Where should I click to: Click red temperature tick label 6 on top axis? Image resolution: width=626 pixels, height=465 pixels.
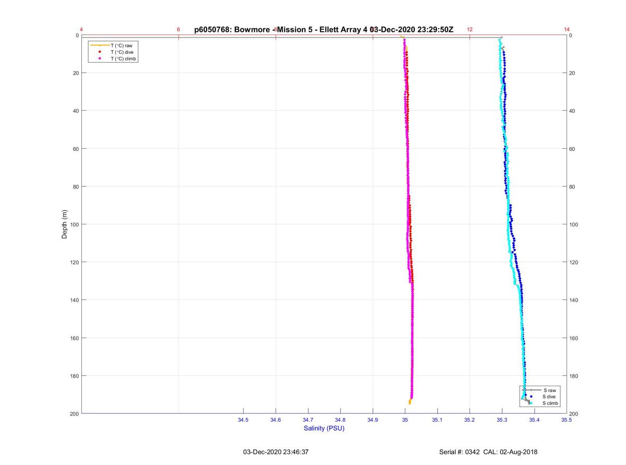click(178, 30)
